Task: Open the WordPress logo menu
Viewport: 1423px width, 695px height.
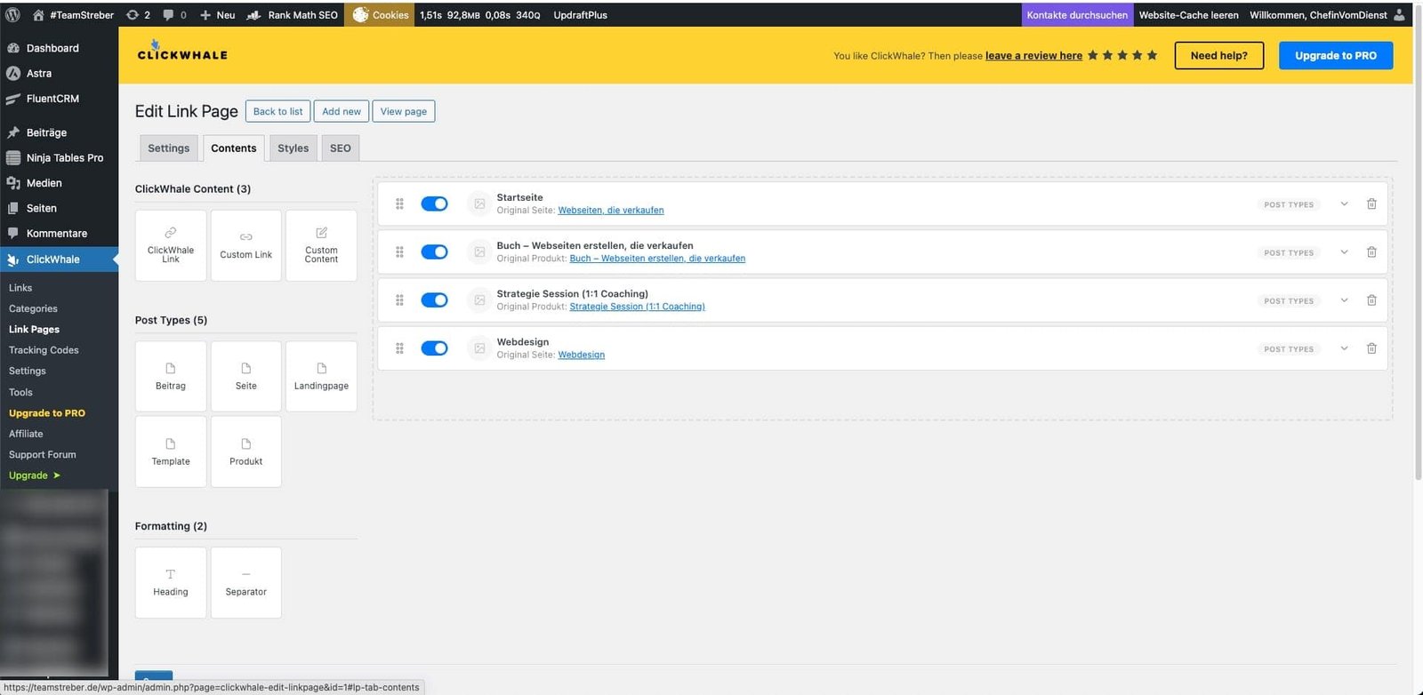Action: point(12,14)
